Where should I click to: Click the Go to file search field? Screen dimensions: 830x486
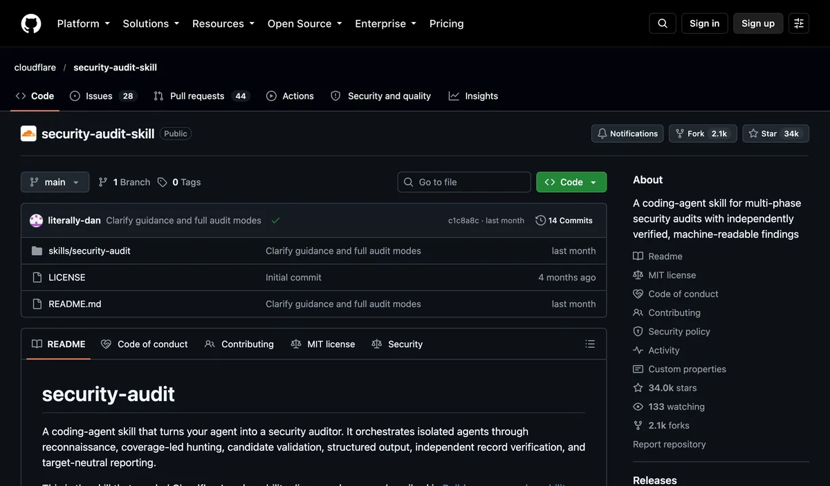(464, 183)
